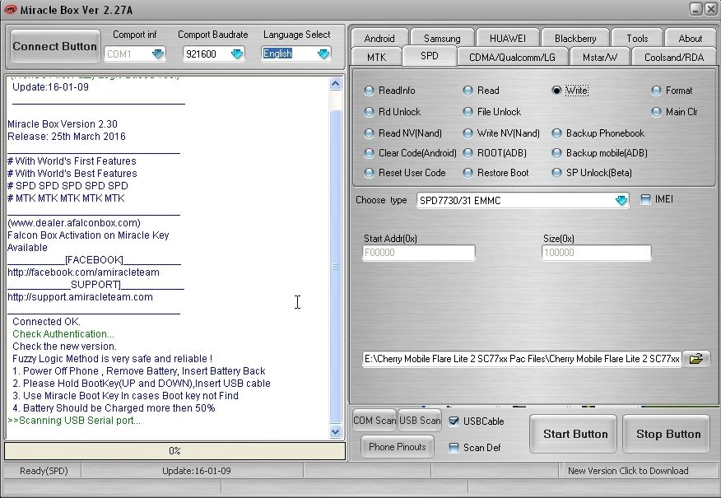Click the Stop Button
The image size is (721, 498).
click(668, 434)
